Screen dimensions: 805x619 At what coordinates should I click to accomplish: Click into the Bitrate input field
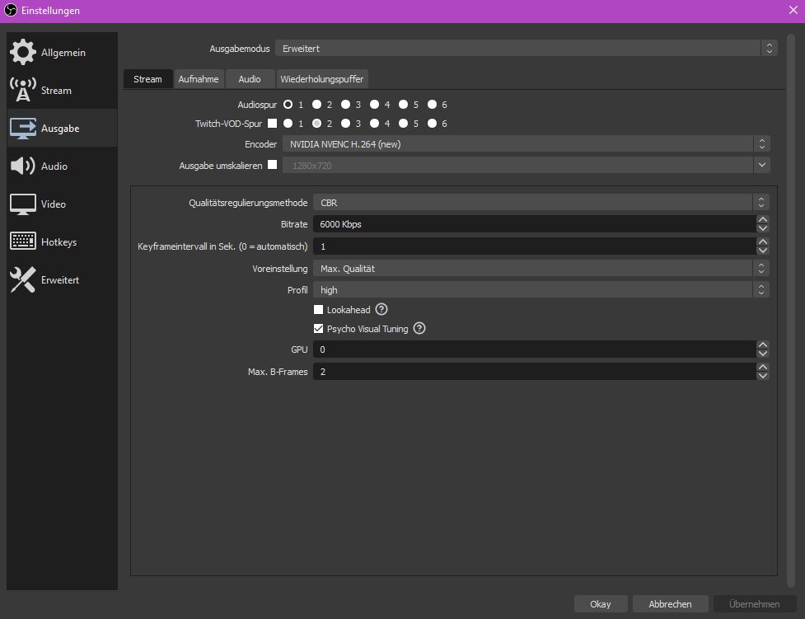534,224
